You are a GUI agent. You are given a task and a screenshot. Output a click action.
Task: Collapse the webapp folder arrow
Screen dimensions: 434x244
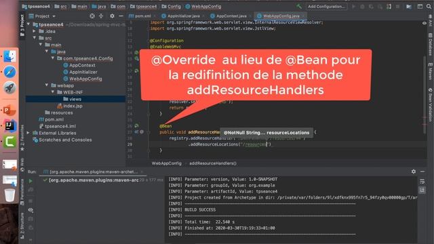click(47, 85)
